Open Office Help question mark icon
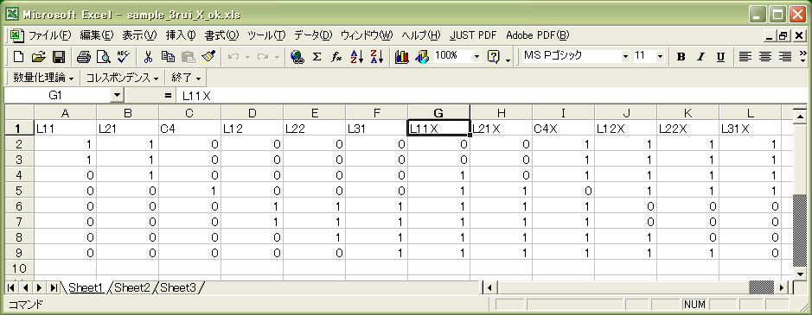This screenshot has width=812, height=315. pos(493,57)
